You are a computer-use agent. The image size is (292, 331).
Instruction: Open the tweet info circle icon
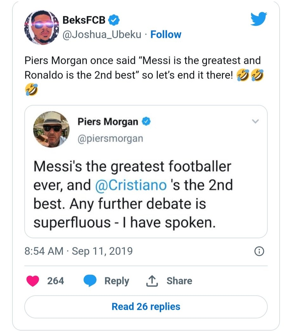click(x=259, y=252)
